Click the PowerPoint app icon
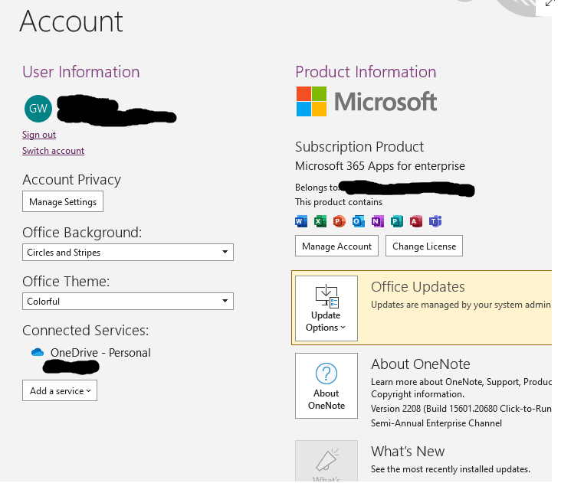 tap(340, 221)
